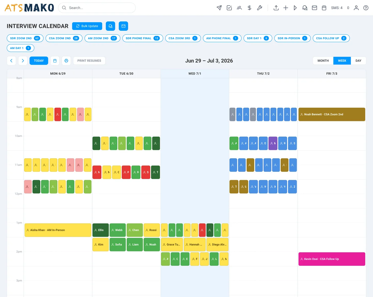Open the Rossi interview event
The height and width of the screenshot is (297, 373).
point(152,230)
